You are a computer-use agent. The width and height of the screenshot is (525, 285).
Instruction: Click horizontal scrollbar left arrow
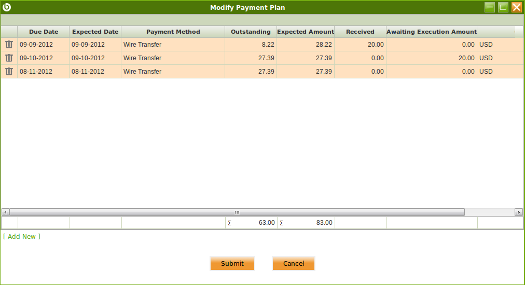pyautogui.click(x=5, y=212)
